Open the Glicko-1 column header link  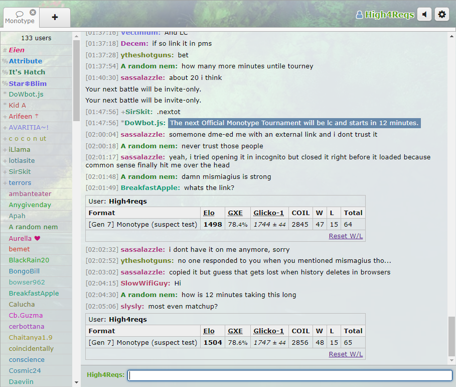pyautogui.click(x=269, y=213)
